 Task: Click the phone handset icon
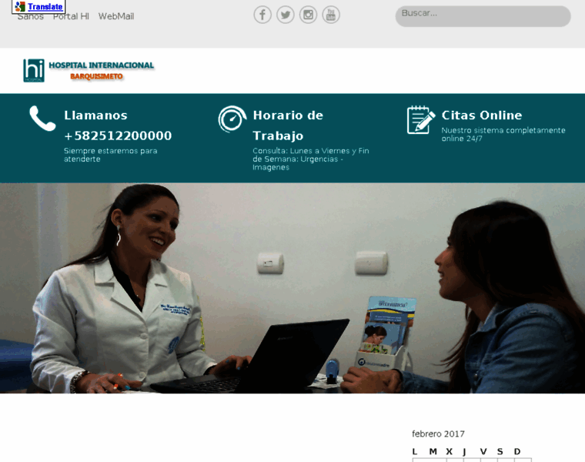[x=42, y=119]
